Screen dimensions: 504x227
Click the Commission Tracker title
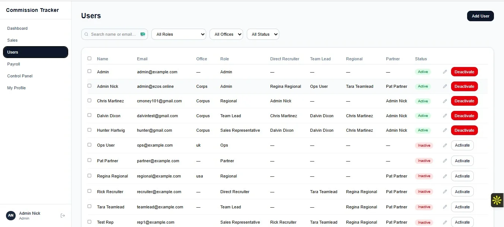pos(32,10)
